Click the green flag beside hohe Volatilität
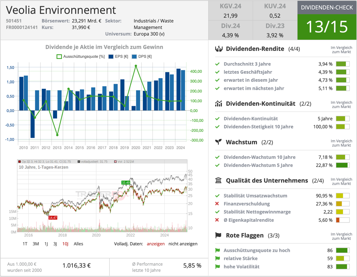Image resolution: width=357 pixels, height=277 pixels. click(x=218, y=266)
